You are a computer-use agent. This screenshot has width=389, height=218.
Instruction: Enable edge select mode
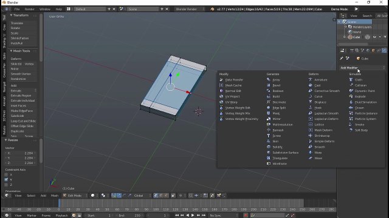pyautogui.click(x=161, y=196)
